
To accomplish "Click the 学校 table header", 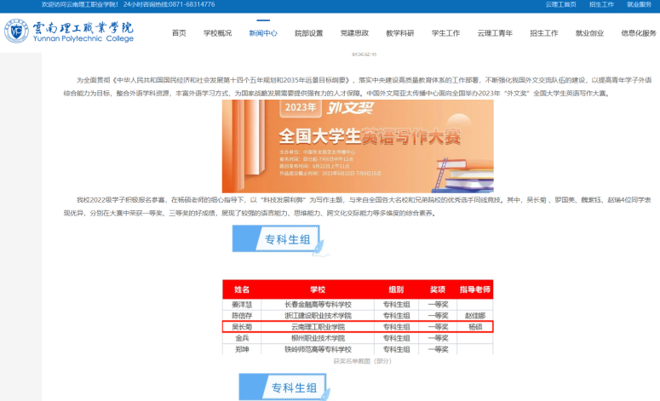I will point(318,289).
